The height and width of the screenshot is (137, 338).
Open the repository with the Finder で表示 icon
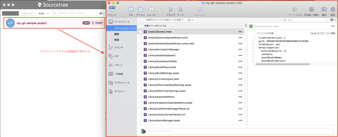(x=311, y=10)
